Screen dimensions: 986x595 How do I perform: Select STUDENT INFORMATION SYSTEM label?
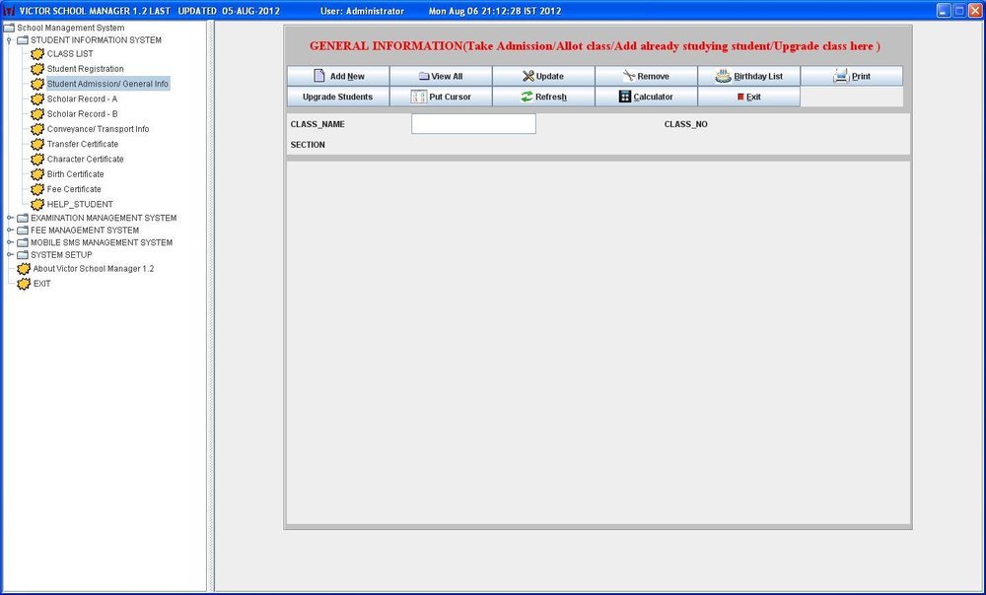97,40
